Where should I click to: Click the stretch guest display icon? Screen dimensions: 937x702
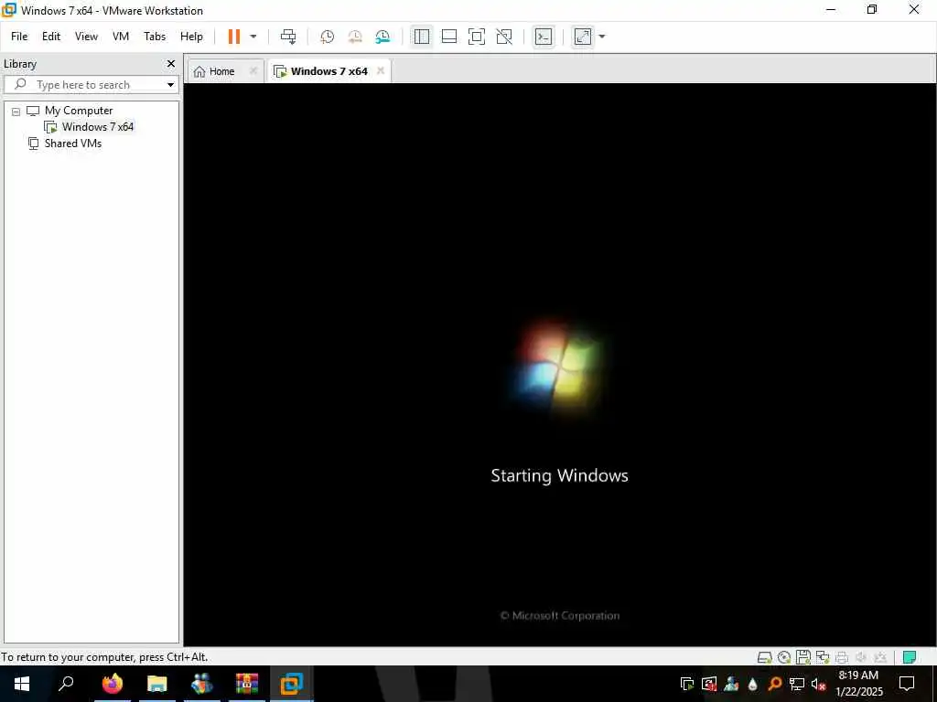click(583, 37)
